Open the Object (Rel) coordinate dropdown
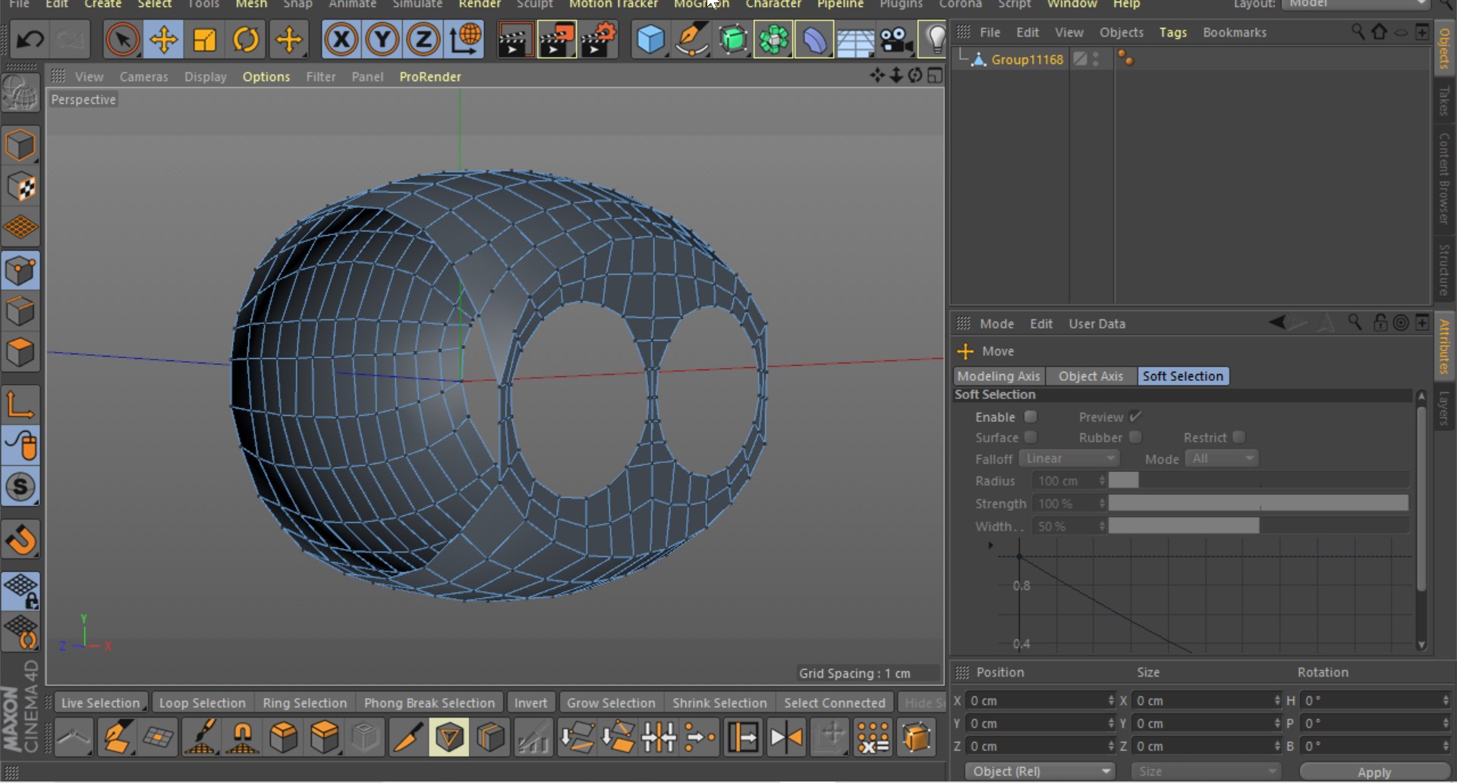The width and height of the screenshot is (1457, 783). click(1040, 771)
